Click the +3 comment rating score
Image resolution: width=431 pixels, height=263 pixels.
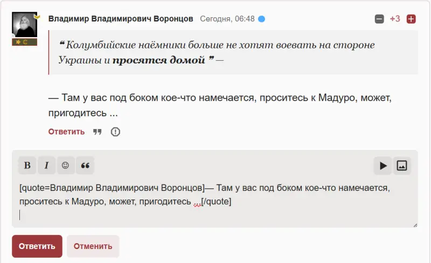coord(395,19)
